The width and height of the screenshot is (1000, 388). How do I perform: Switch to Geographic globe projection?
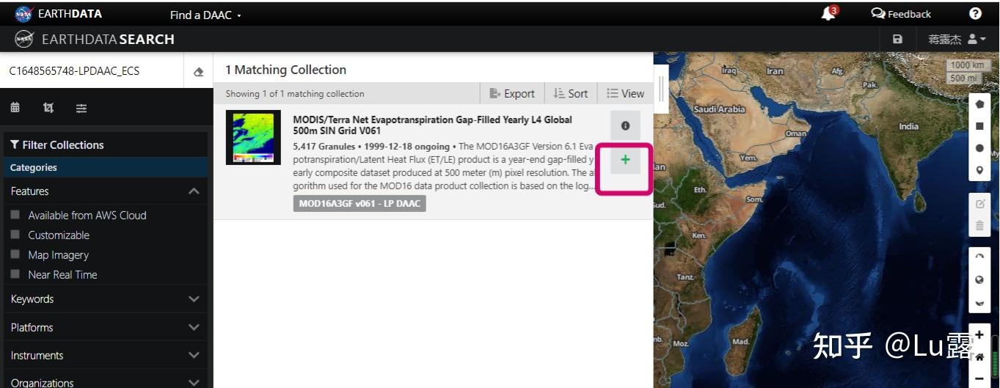pyautogui.click(x=979, y=280)
